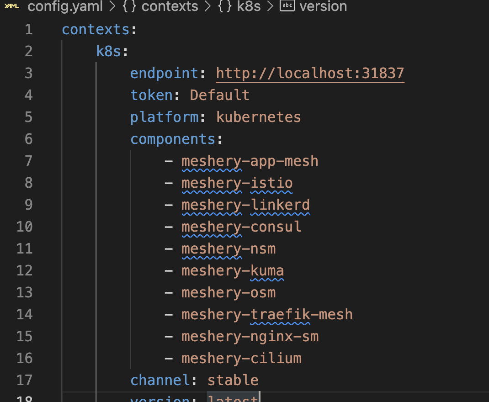489x402 pixels.
Task: Click the platform value kubernetes
Action: point(258,117)
